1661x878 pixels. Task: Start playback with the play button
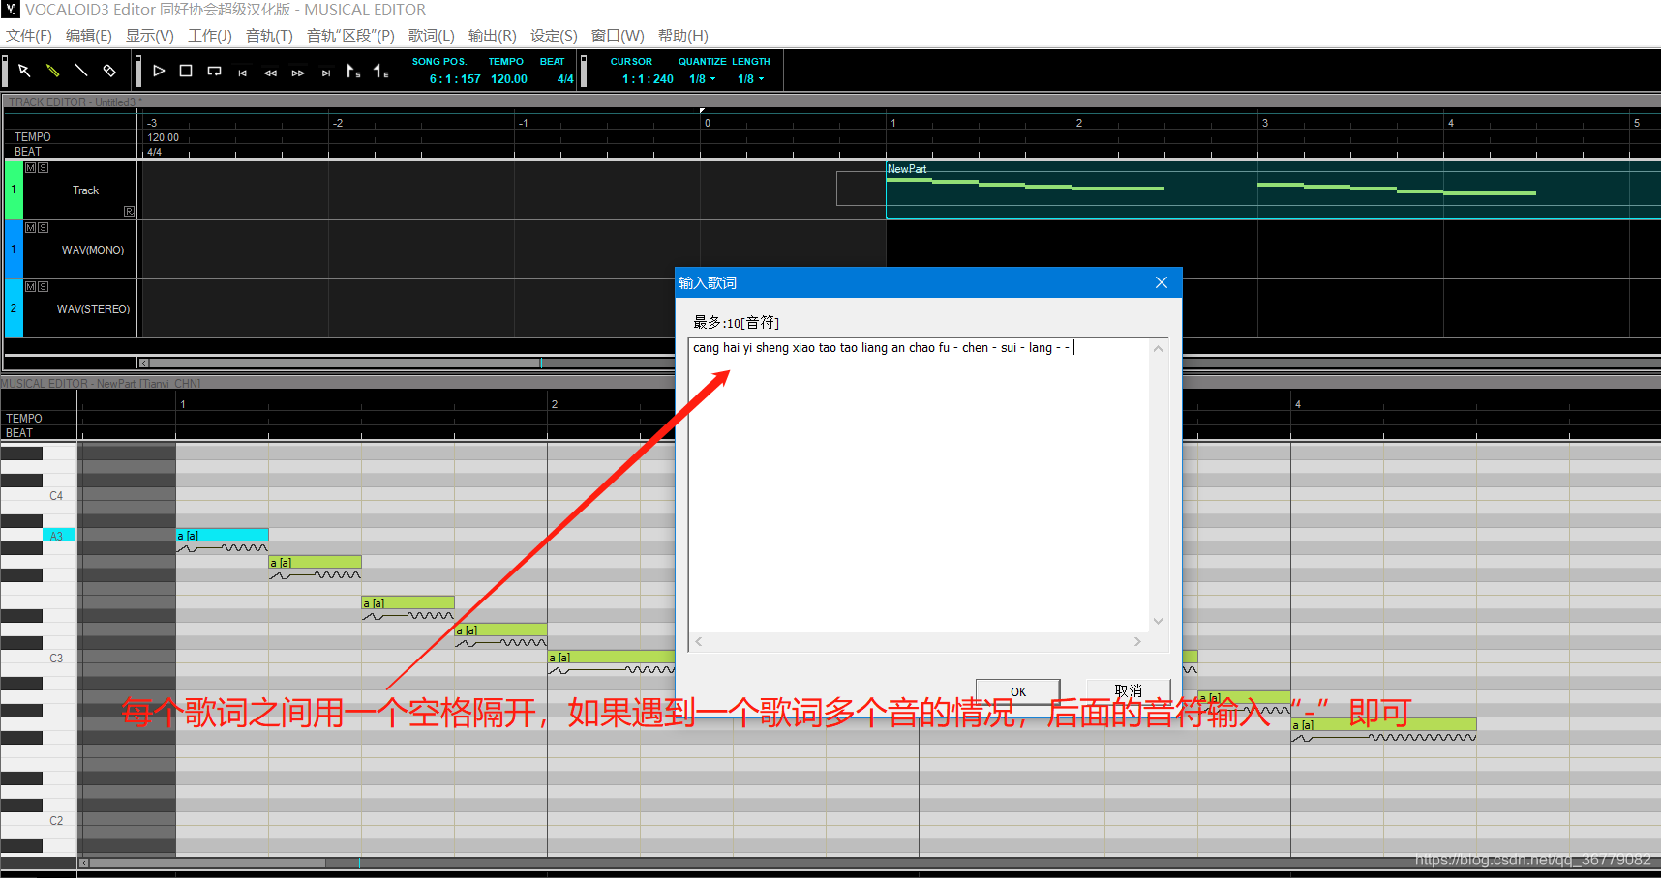tap(159, 71)
